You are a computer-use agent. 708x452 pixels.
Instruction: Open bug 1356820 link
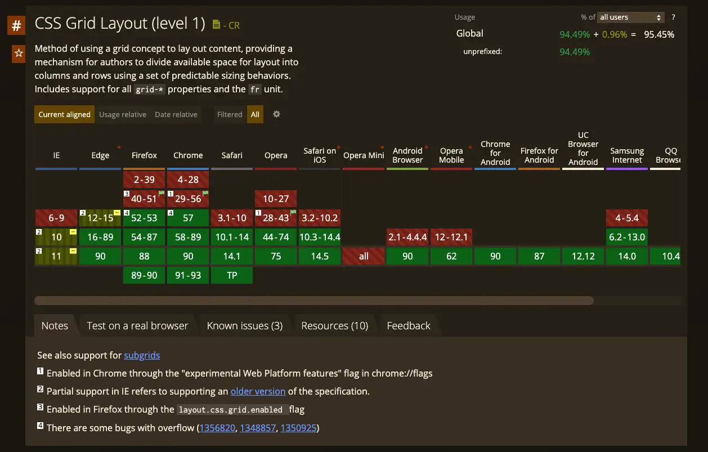217,428
